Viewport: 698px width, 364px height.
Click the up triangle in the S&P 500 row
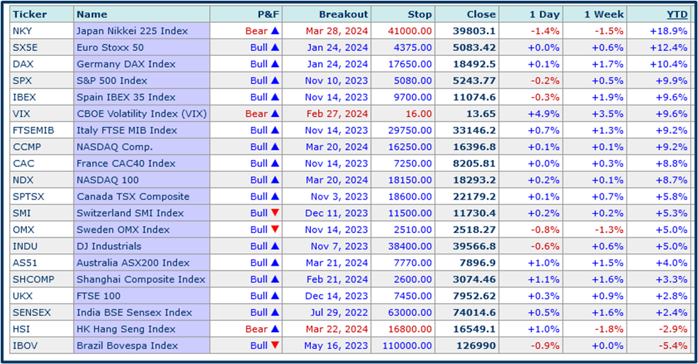tap(275, 80)
